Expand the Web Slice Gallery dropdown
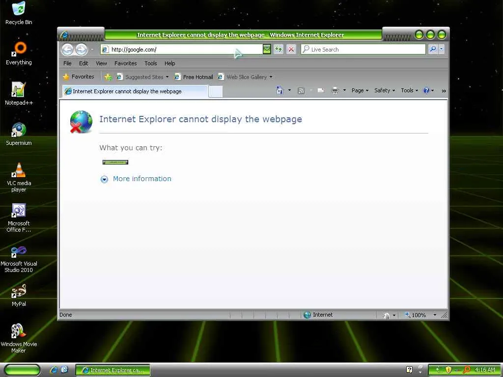503x377 pixels. 271,77
